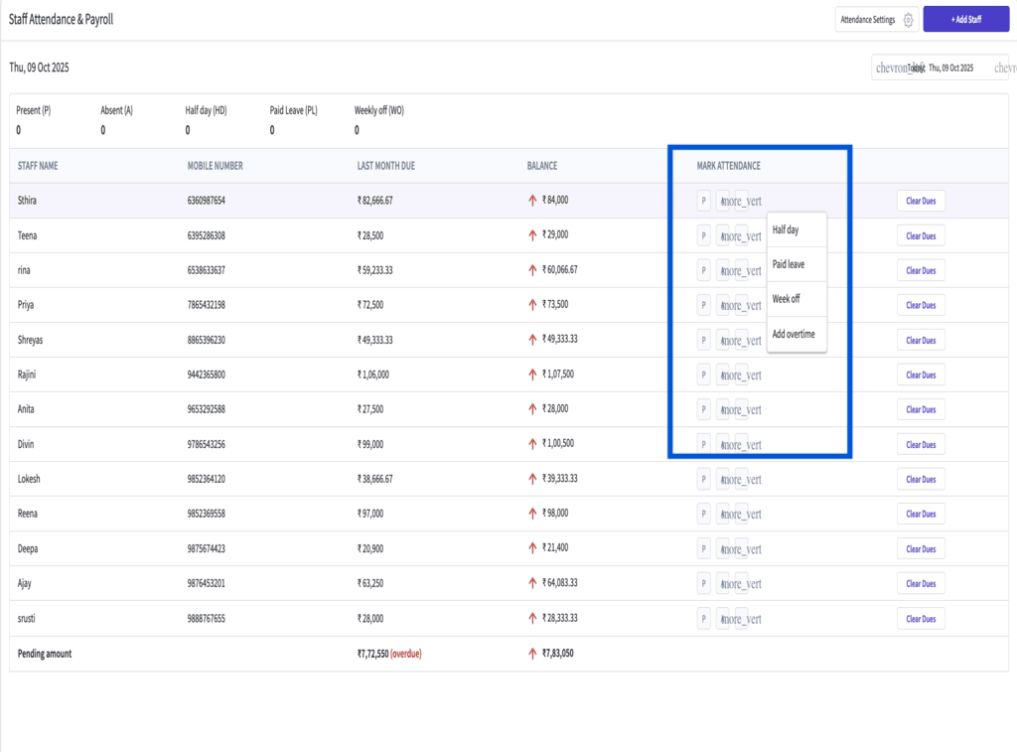
Task: Open more options icon for Deepa
Action: (742, 549)
